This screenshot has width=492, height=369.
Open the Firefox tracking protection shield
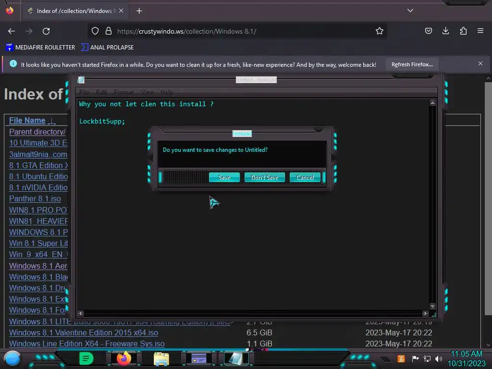pos(95,31)
